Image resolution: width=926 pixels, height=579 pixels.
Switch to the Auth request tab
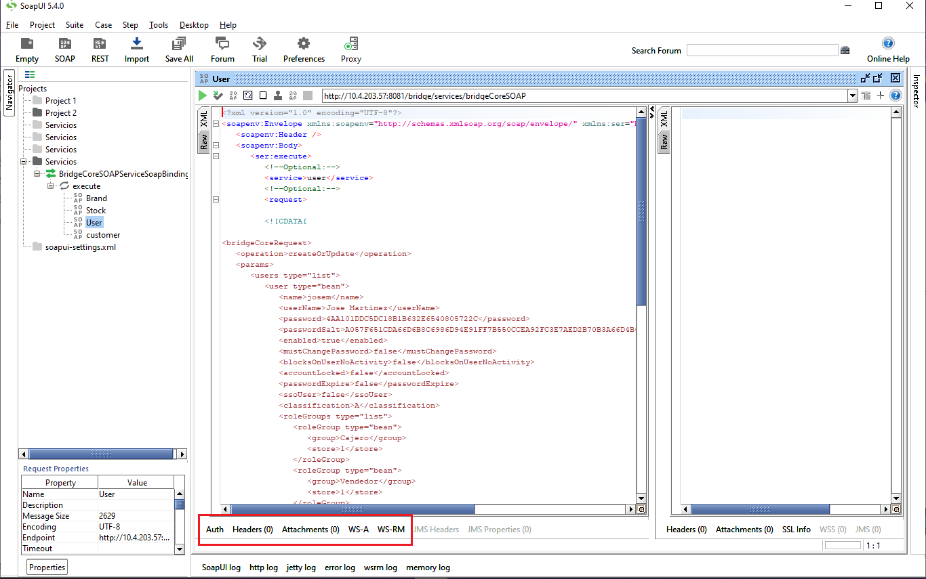pos(215,530)
